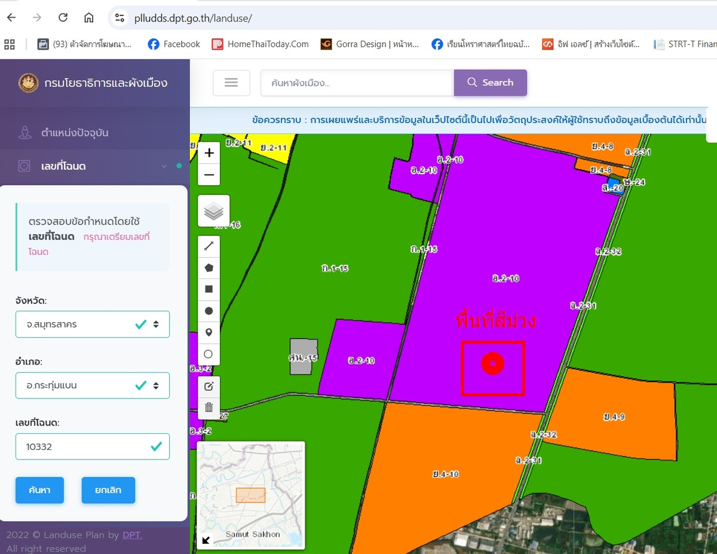Toggle sidebar with the hamburger menu button
Image resolution: width=717 pixels, height=554 pixels.
pyautogui.click(x=231, y=82)
